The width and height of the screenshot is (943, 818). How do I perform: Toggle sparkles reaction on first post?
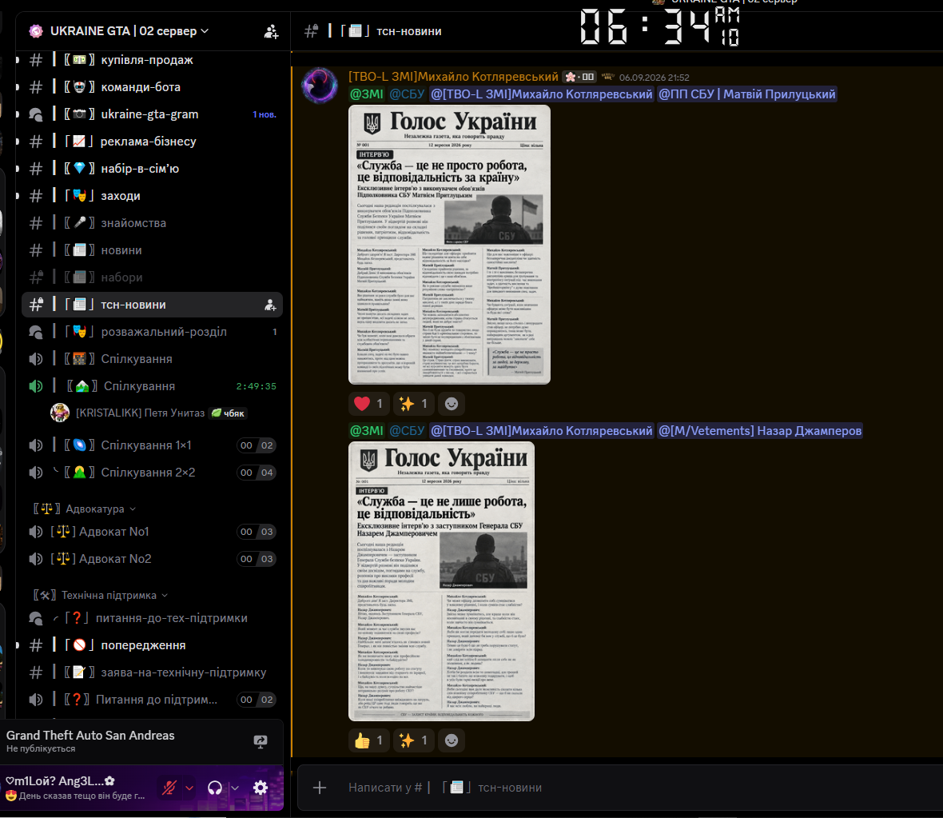414,404
